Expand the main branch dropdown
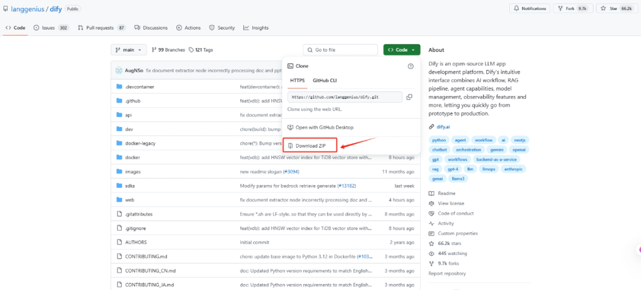Viewport: 641px width, 290px height. pyautogui.click(x=128, y=50)
